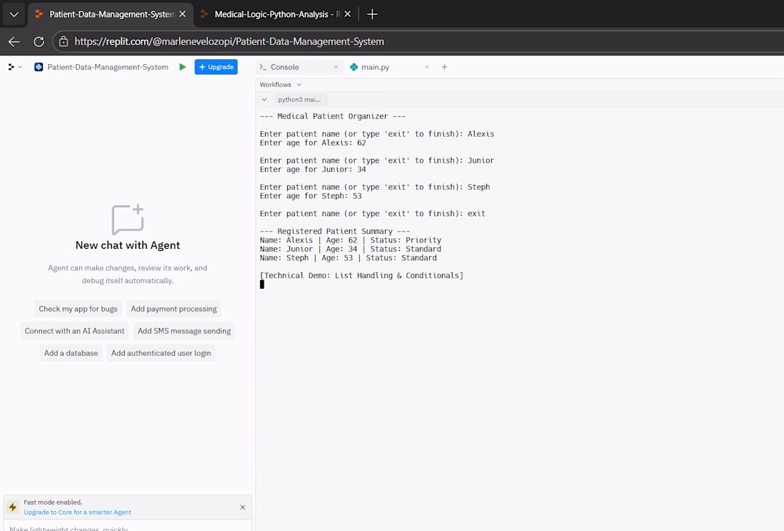This screenshot has height=531, width=784.
Task: Expand the Workflows dropdown
Action: coord(281,85)
